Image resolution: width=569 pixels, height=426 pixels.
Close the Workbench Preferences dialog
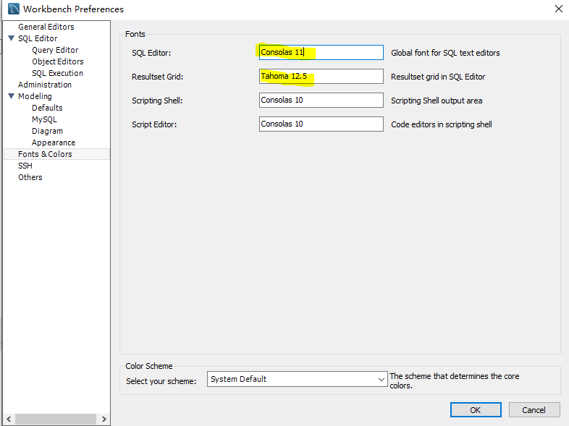pyautogui.click(x=558, y=9)
